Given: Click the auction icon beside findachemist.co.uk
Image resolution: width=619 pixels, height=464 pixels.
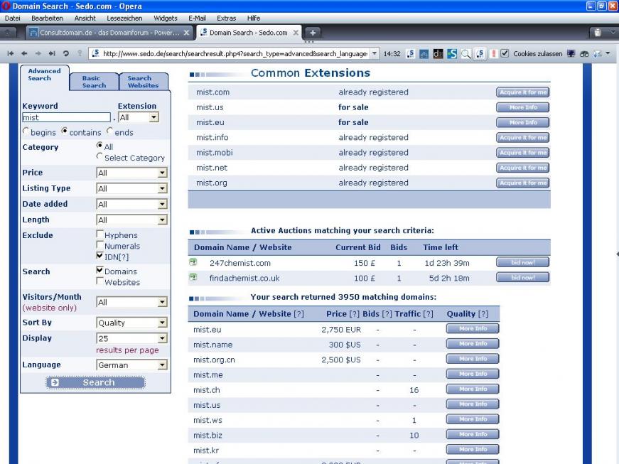Looking at the screenshot, I should click(x=193, y=277).
